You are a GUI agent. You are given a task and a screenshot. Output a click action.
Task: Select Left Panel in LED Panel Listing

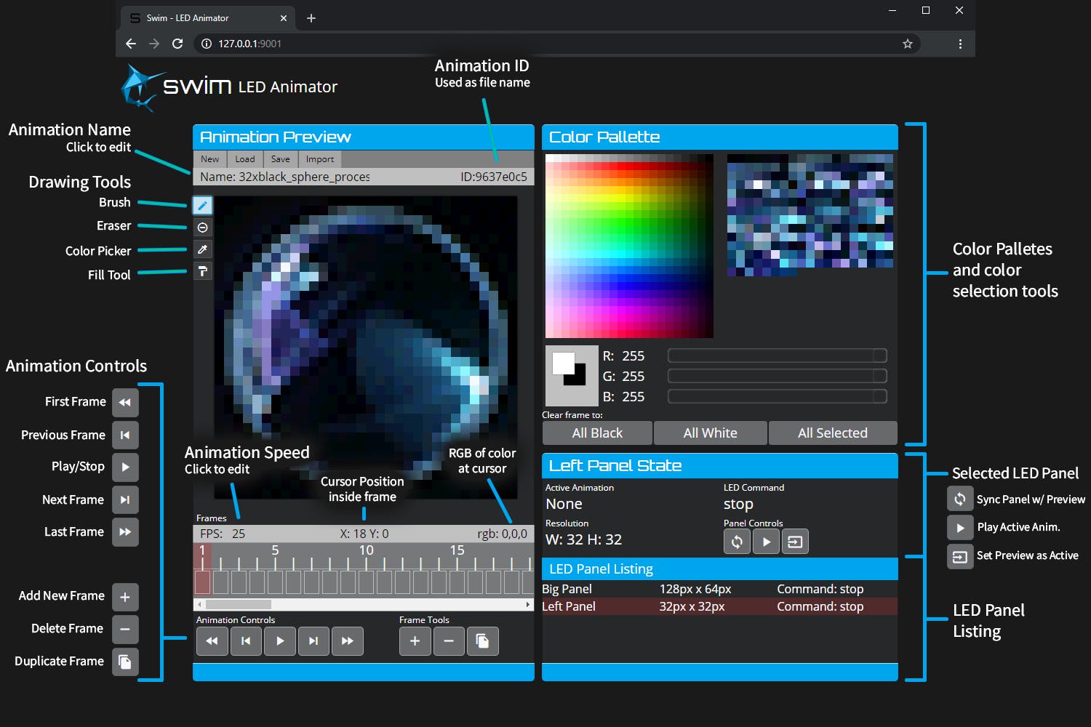coord(719,606)
